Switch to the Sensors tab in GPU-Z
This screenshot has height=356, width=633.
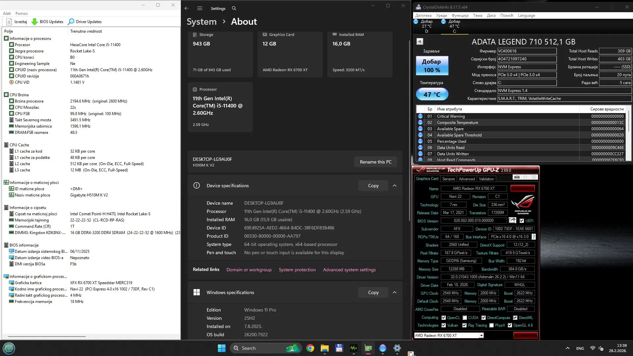(448, 179)
